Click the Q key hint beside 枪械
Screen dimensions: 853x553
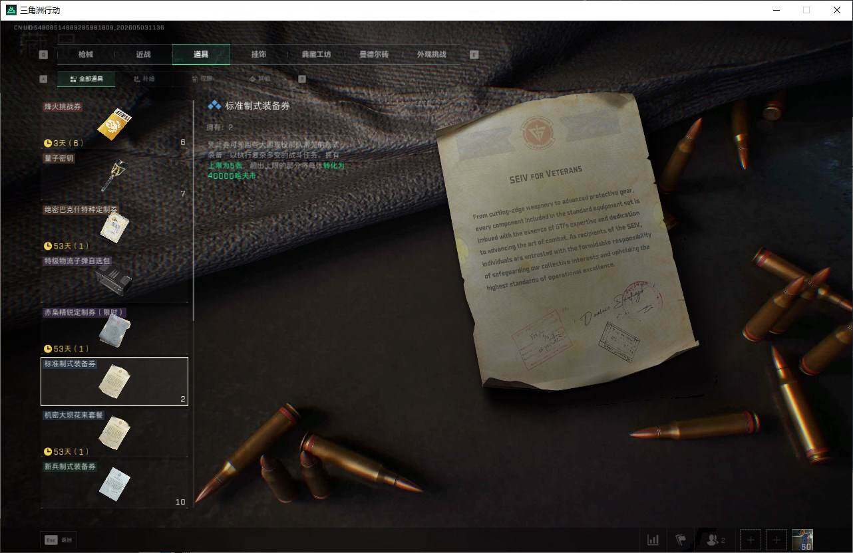click(44, 55)
